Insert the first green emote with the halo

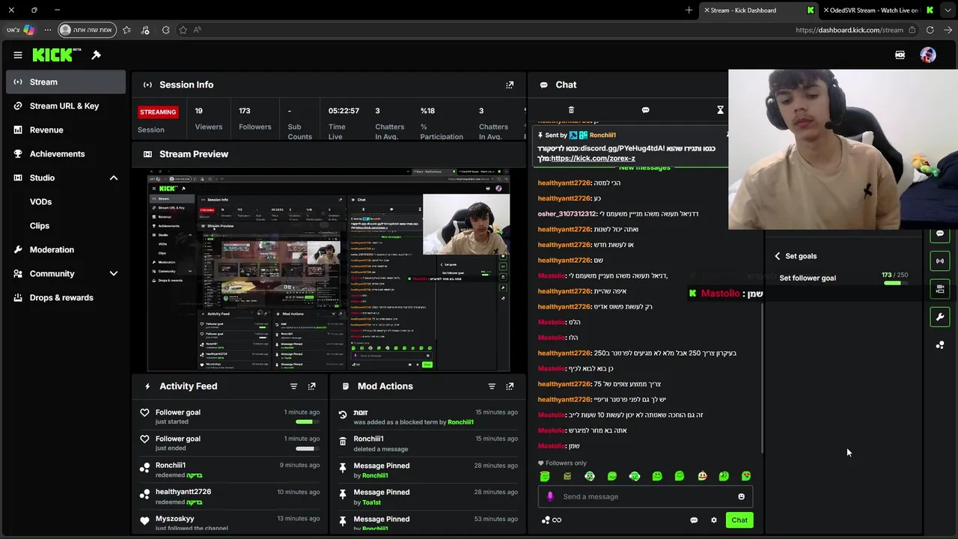(545, 476)
